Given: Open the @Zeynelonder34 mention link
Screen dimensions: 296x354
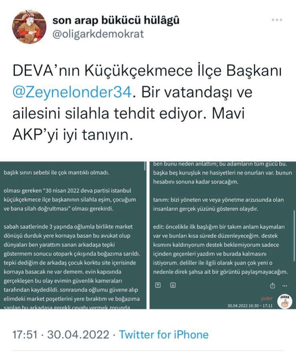Looking at the screenshot, I should (72, 92).
